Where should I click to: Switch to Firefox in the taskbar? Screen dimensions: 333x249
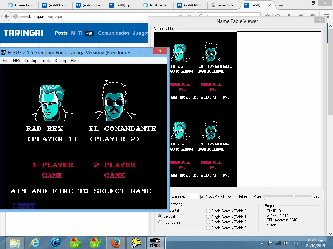116,243
